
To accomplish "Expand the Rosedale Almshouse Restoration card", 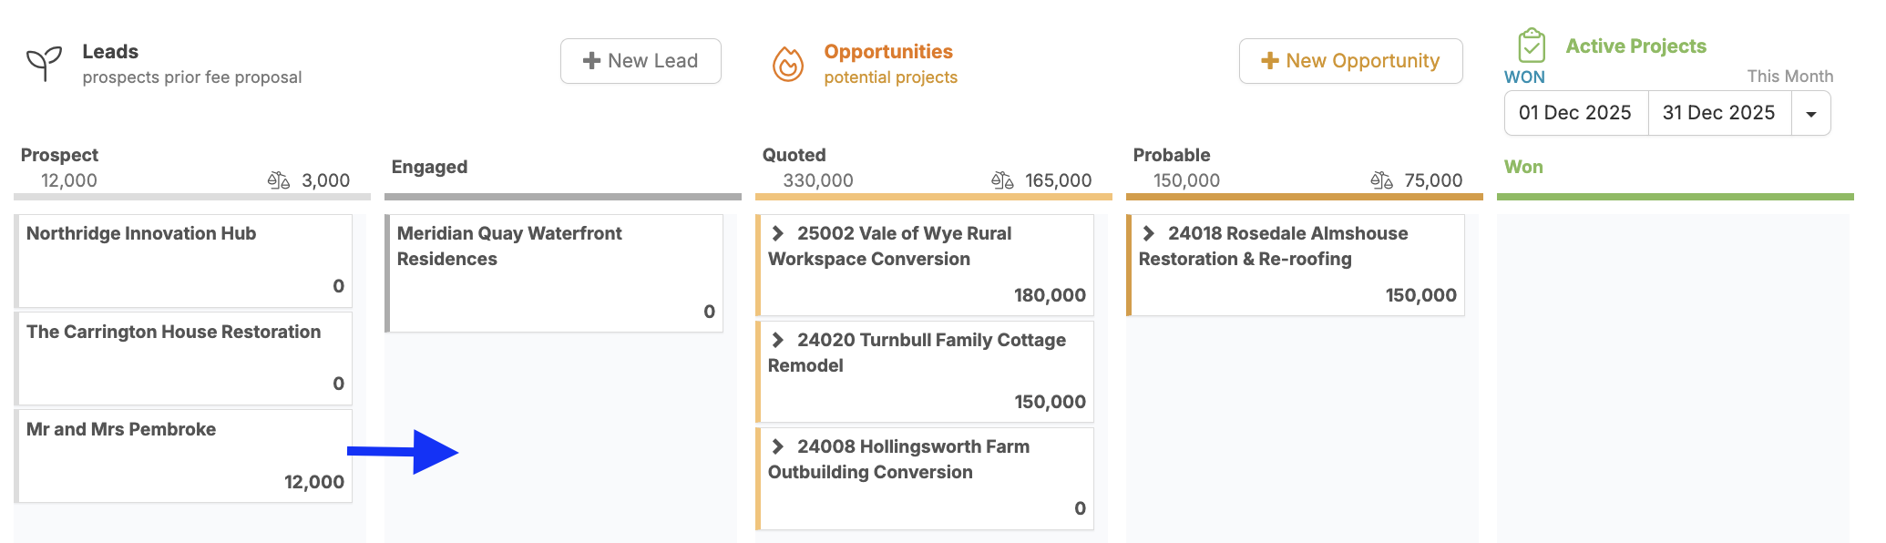I will (x=1149, y=233).
